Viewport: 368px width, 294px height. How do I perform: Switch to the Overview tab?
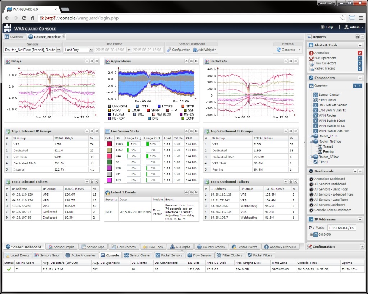click(14, 37)
